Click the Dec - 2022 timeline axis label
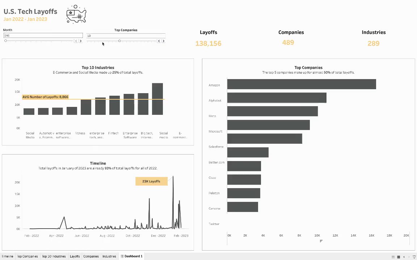This screenshot has width=417, height=260. point(158,235)
